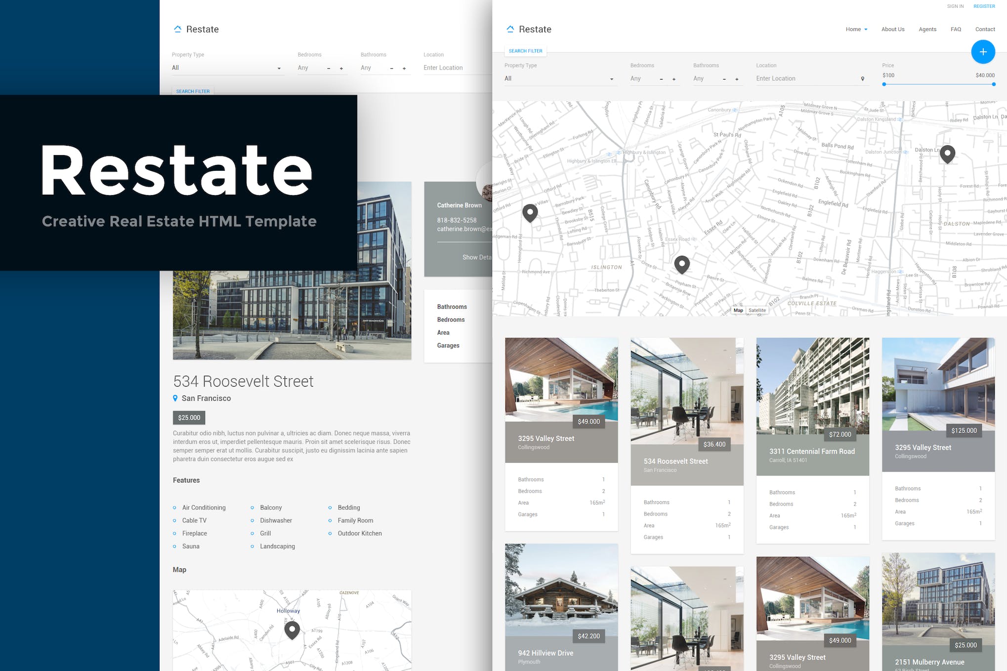The width and height of the screenshot is (1007, 671).
Task: Click the location pin icon in Location field
Action: coord(863,79)
